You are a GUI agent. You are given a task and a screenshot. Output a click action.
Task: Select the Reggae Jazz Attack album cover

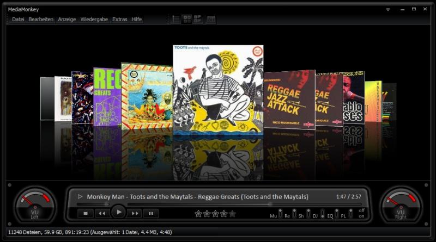pos(289,99)
